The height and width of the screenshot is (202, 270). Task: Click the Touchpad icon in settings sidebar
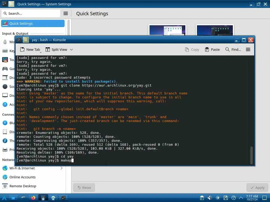click(5, 60)
